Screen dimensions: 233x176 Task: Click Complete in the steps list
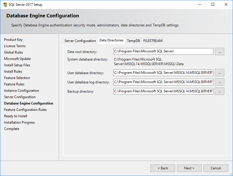(x=12, y=129)
